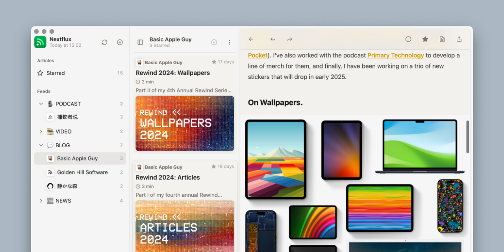Collapse the BLOG folder
Image resolution: width=504 pixels, height=252 pixels.
tap(41, 145)
